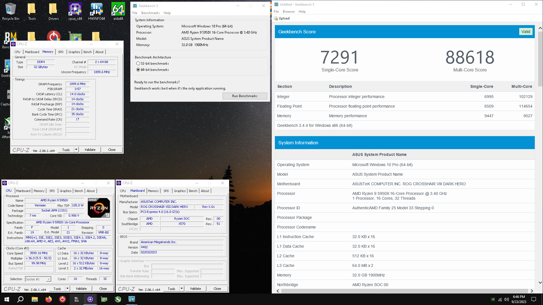The height and width of the screenshot is (305, 543).
Task: Click horizontal scrollbar right arrow in Geekbench results
Action: click(532, 291)
